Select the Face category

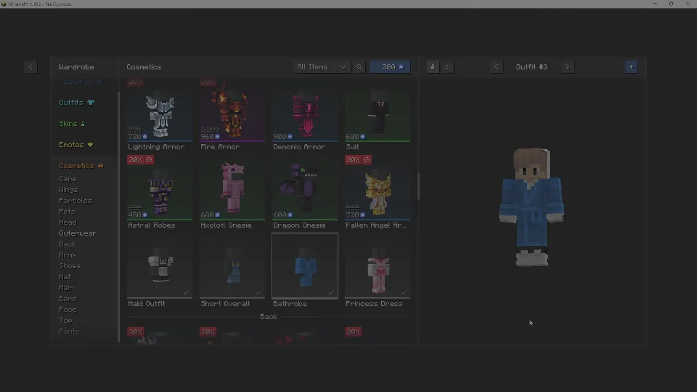point(68,309)
